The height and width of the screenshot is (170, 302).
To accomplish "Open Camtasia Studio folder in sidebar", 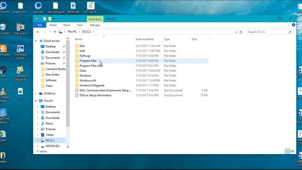I will click(x=56, y=69).
